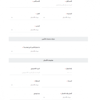Click the رمز ترويجي promo code field
The image size is (100, 100).
coord(25,97)
